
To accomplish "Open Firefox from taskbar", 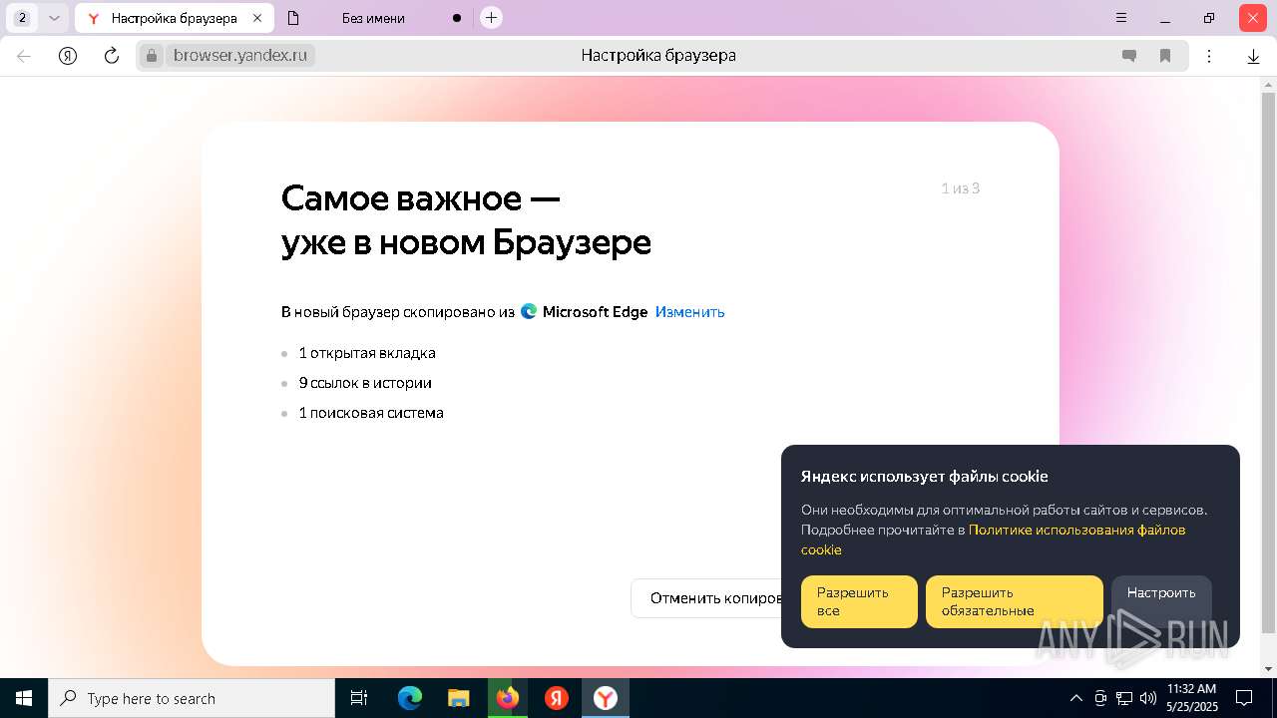I will coord(507,698).
